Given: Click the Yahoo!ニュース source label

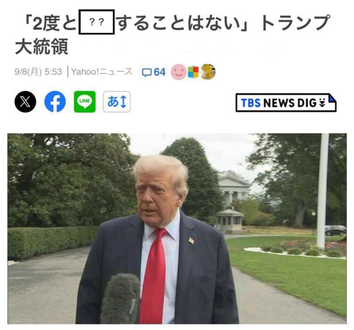Looking at the screenshot, I should click(102, 72).
